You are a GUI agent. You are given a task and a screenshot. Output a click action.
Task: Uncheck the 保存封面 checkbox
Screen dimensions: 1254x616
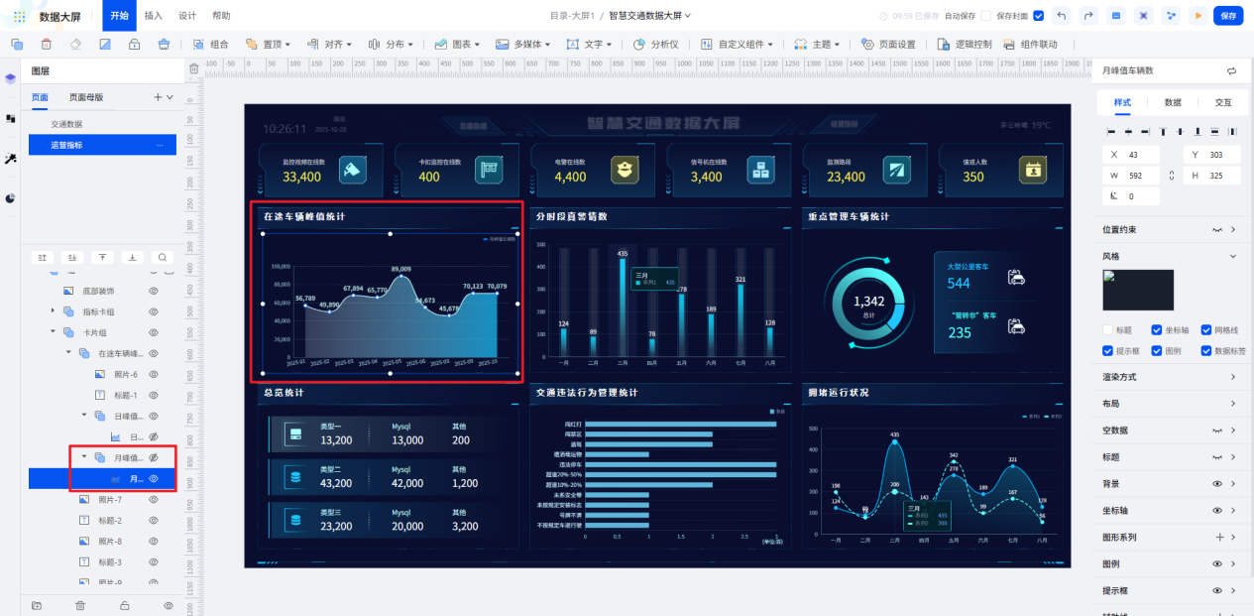tap(1038, 16)
